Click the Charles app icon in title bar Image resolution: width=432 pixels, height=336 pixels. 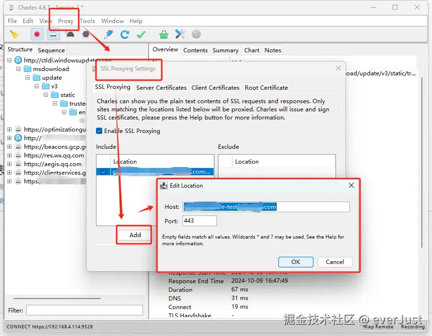point(12,8)
